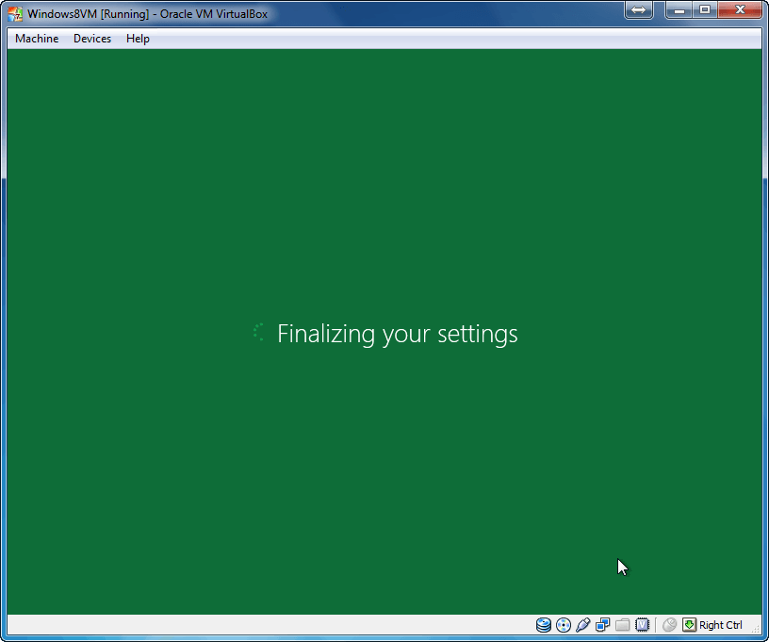Open the Help menu
Screen dimensions: 769x642
point(138,39)
